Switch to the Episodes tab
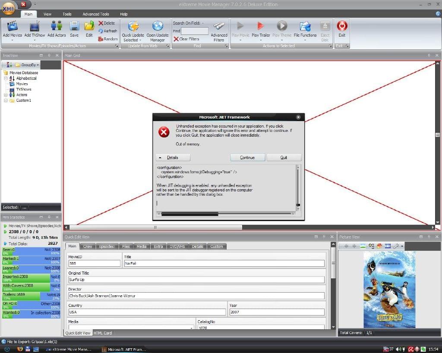442x353 pixels. (x=107, y=246)
